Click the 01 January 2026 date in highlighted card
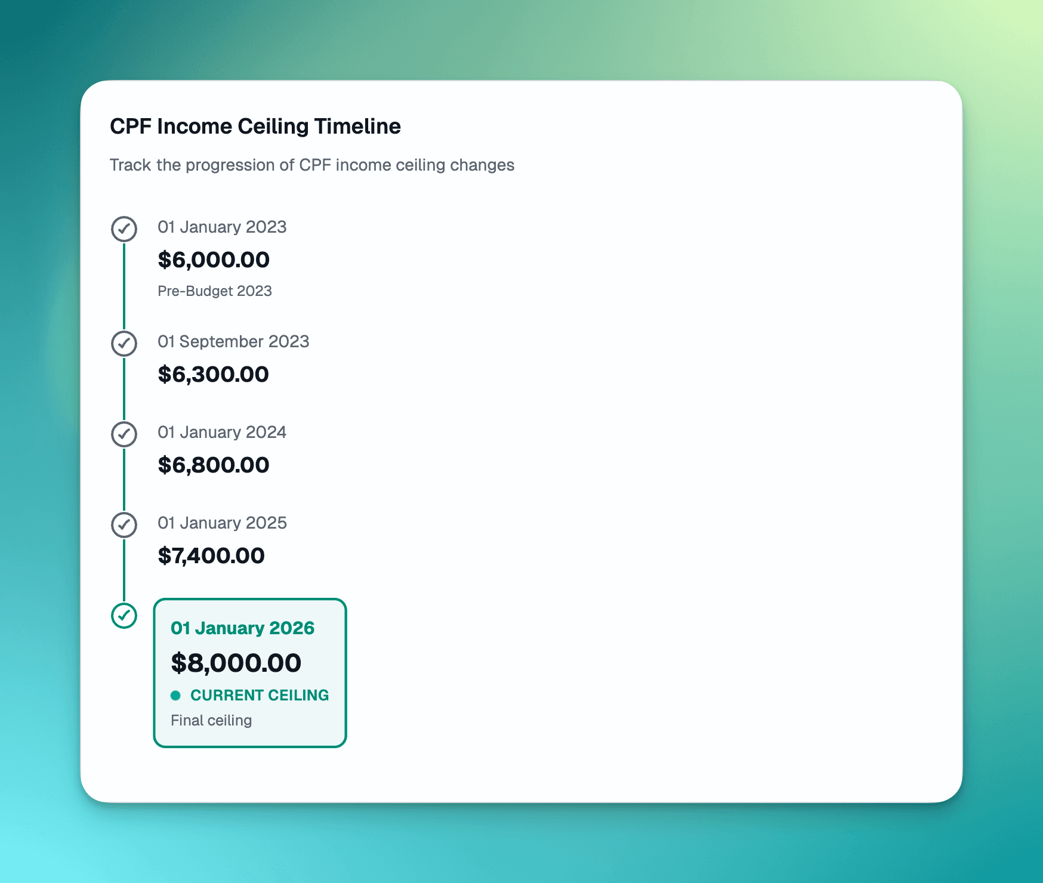Image resolution: width=1043 pixels, height=883 pixels. 242,628
